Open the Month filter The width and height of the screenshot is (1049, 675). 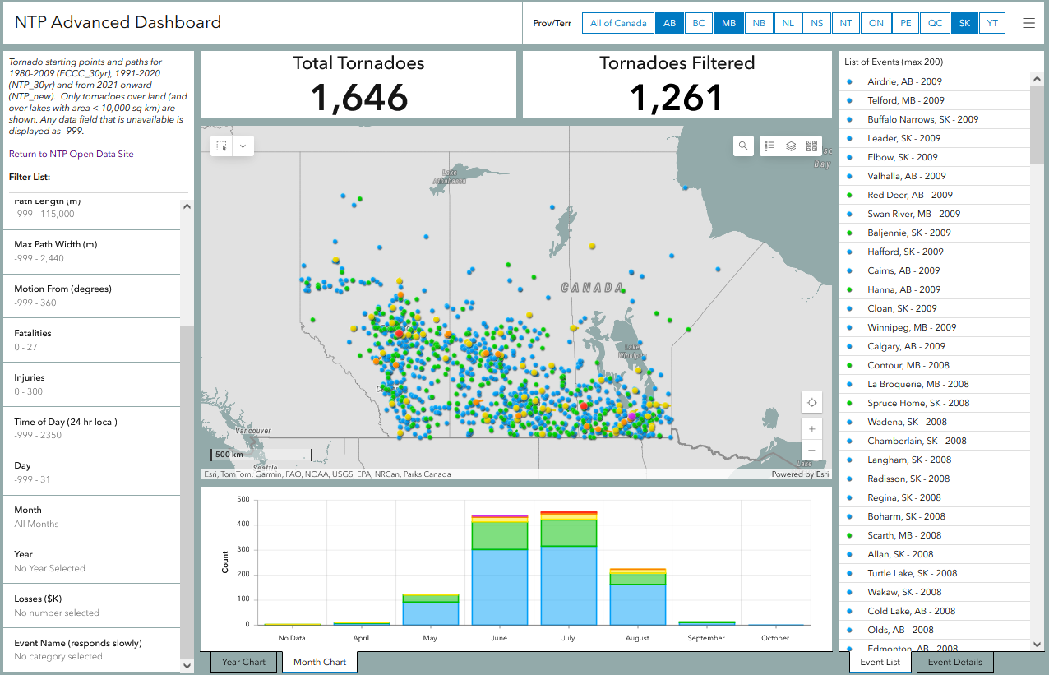tap(92, 517)
